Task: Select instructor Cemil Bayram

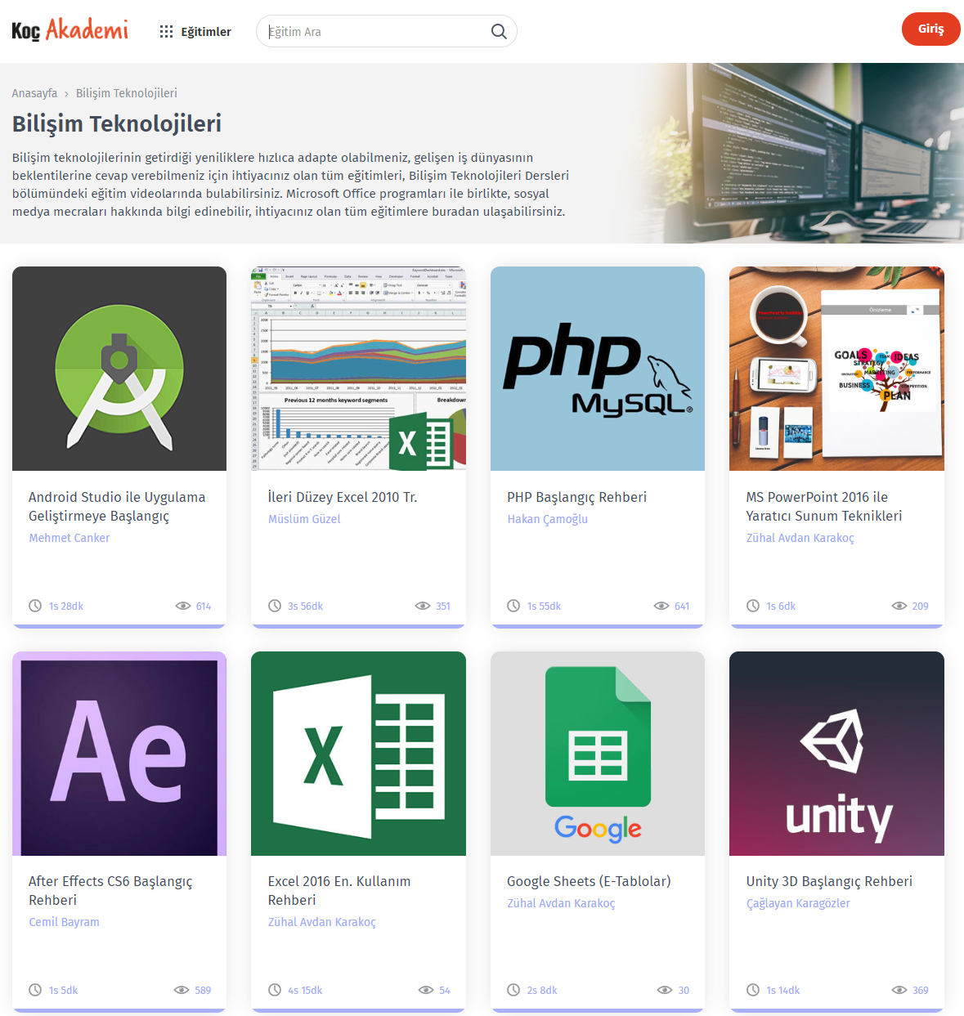Action: click(64, 922)
